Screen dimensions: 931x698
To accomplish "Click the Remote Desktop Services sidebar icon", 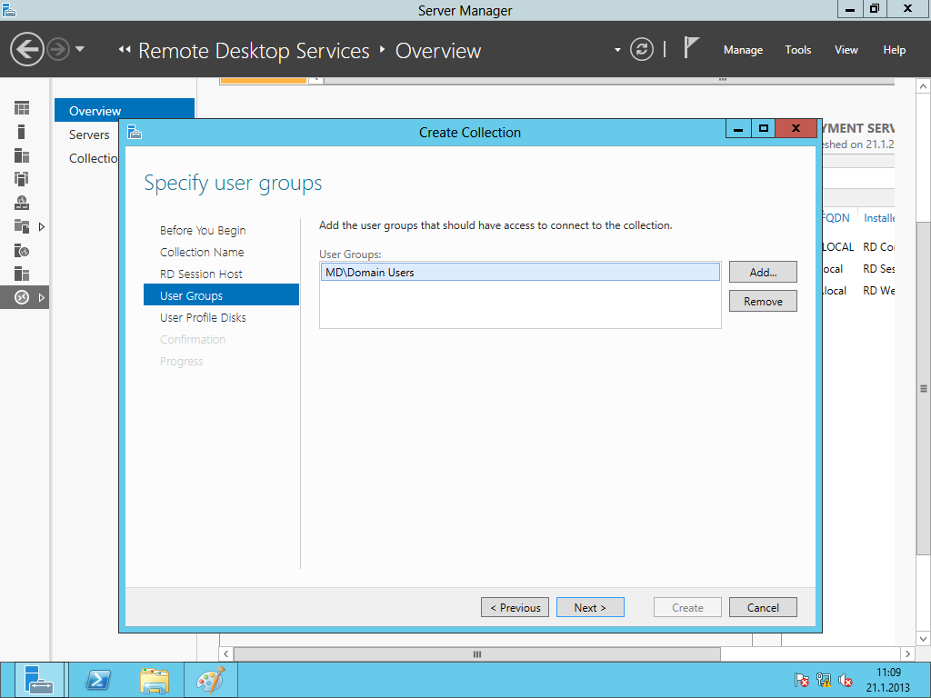I will point(22,297).
